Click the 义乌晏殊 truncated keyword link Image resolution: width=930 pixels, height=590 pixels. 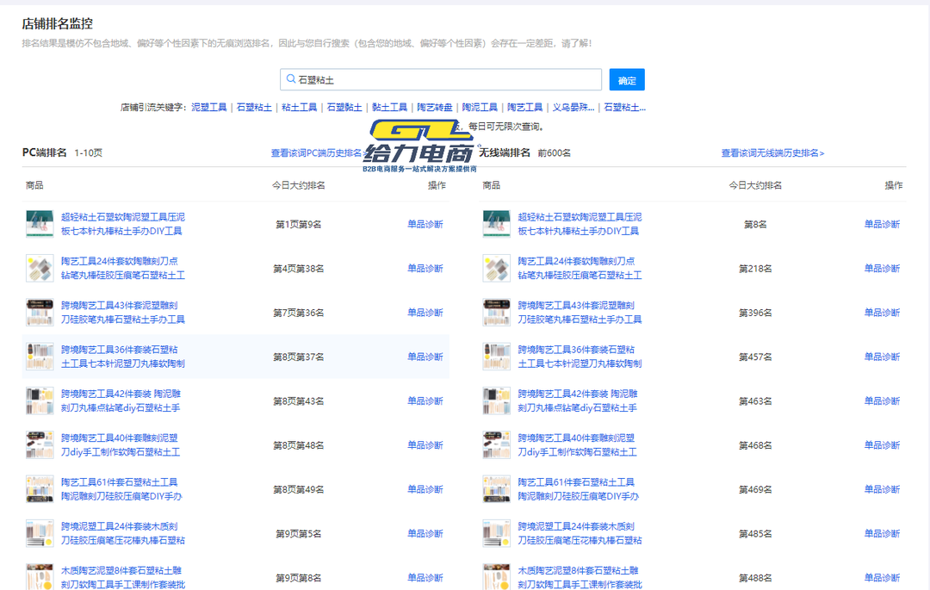(x=573, y=108)
